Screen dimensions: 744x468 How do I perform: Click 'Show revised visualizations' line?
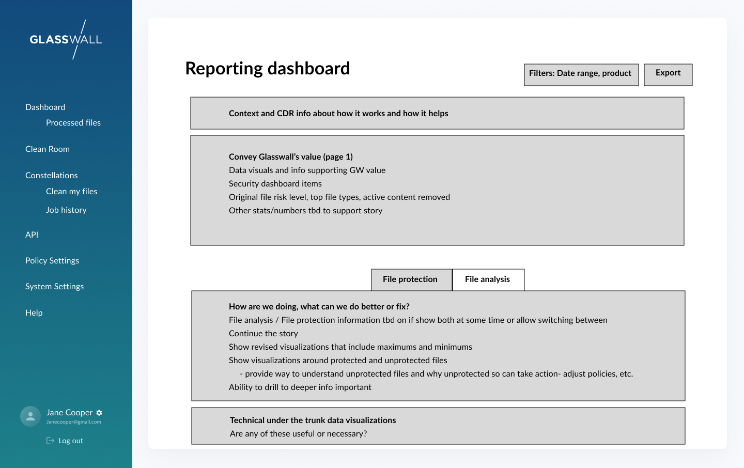coord(351,347)
